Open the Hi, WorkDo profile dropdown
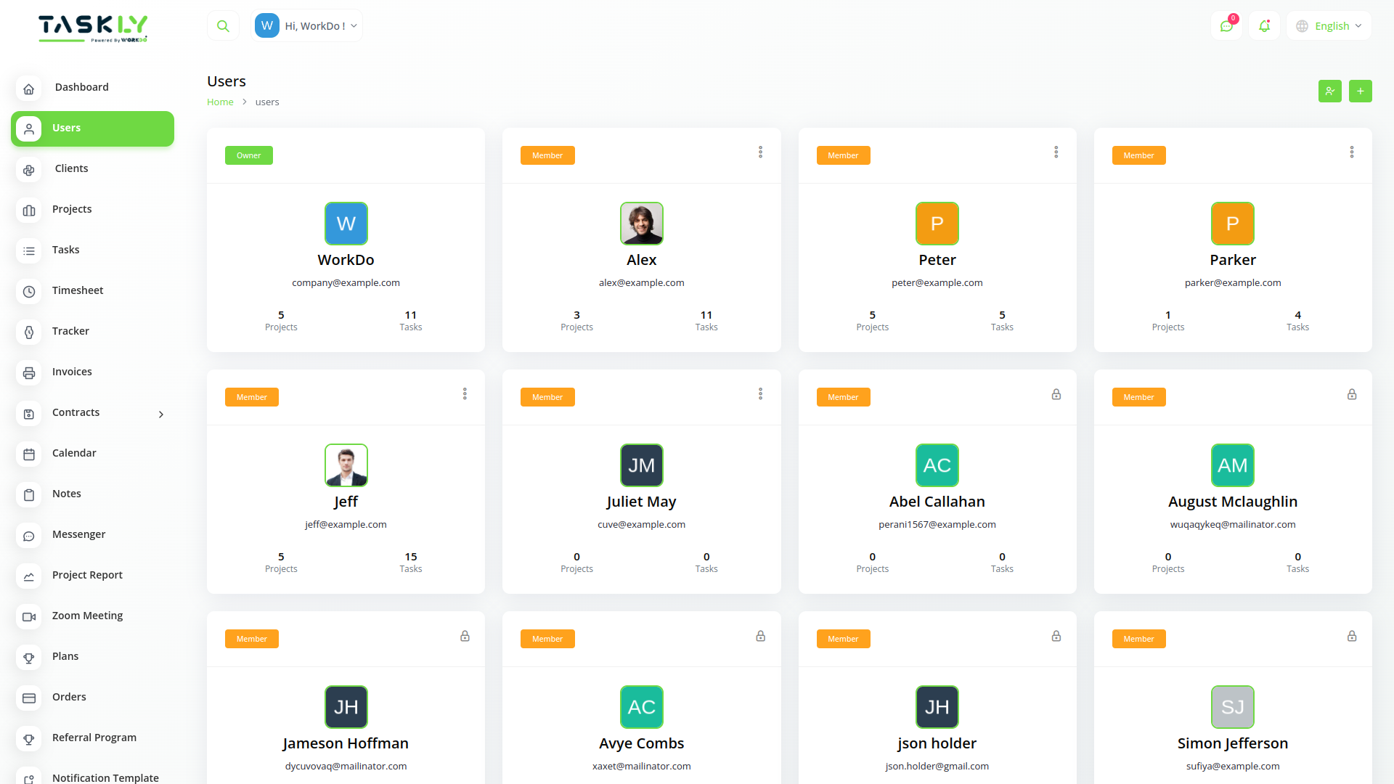The image size is (1394, 784). (x=306, y=26)
